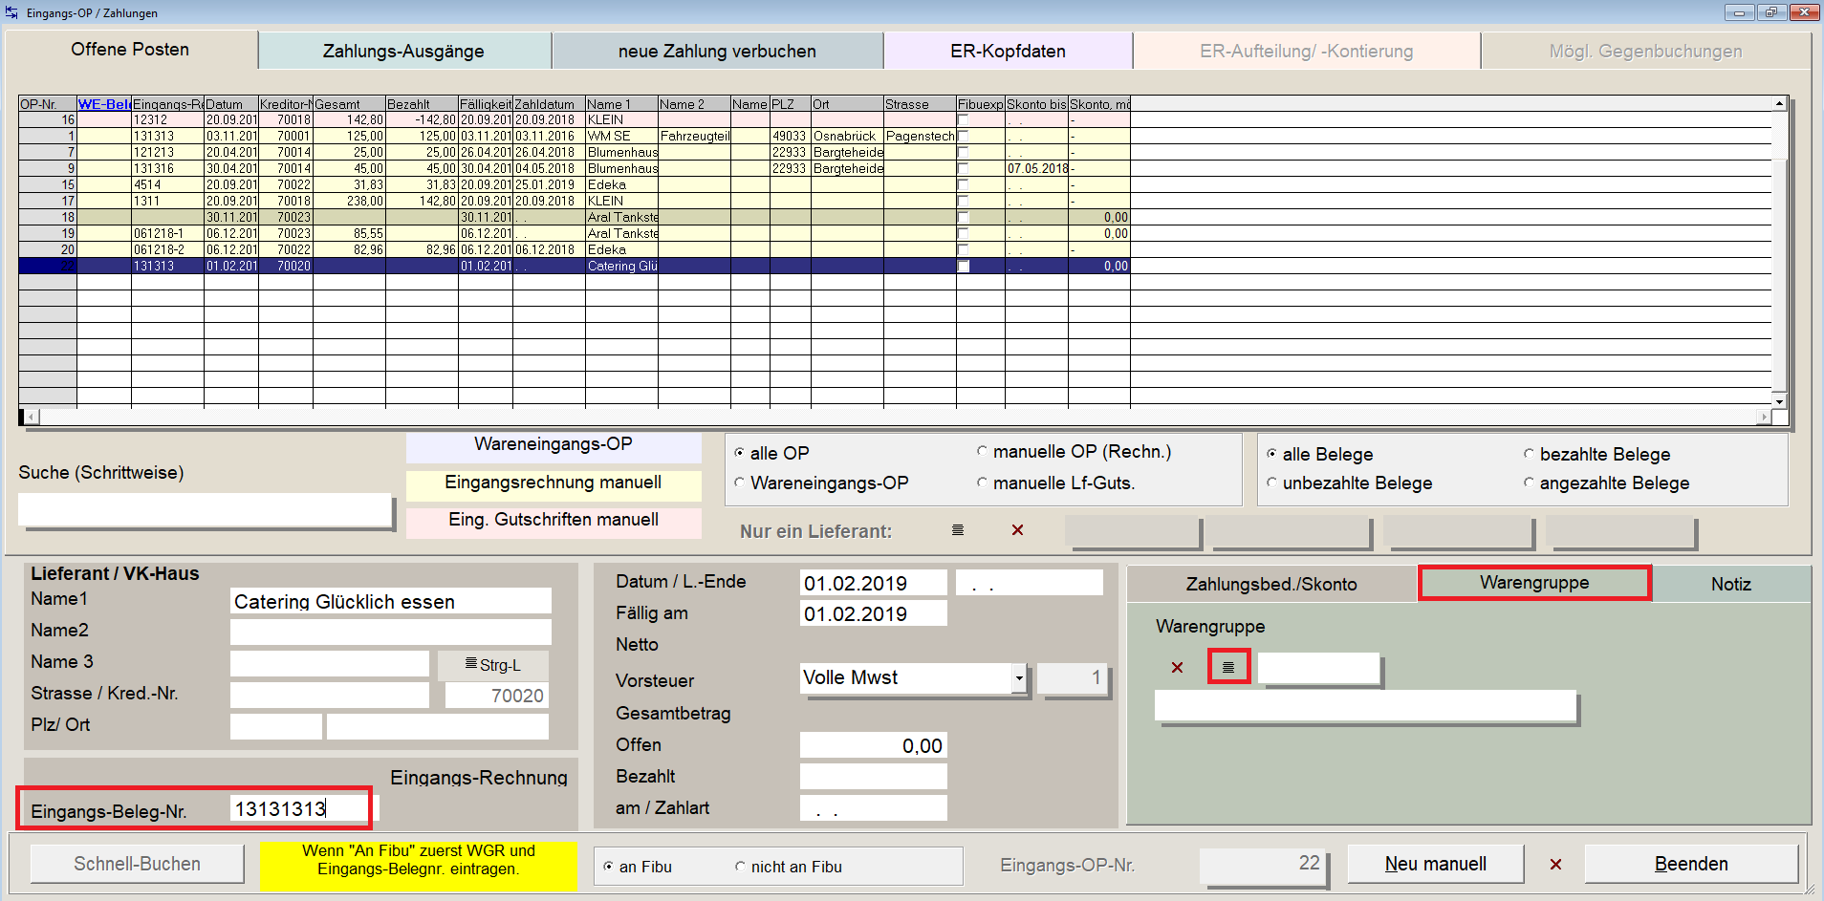Select the alle OP radio button
Screen dimensions: 1824x901
click(x=739, y=453)
